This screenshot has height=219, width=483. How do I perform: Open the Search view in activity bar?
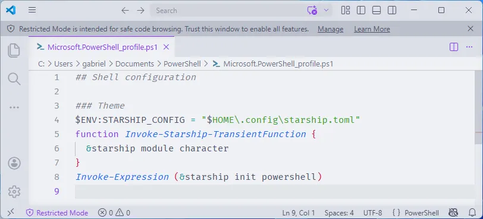(14, 79)
